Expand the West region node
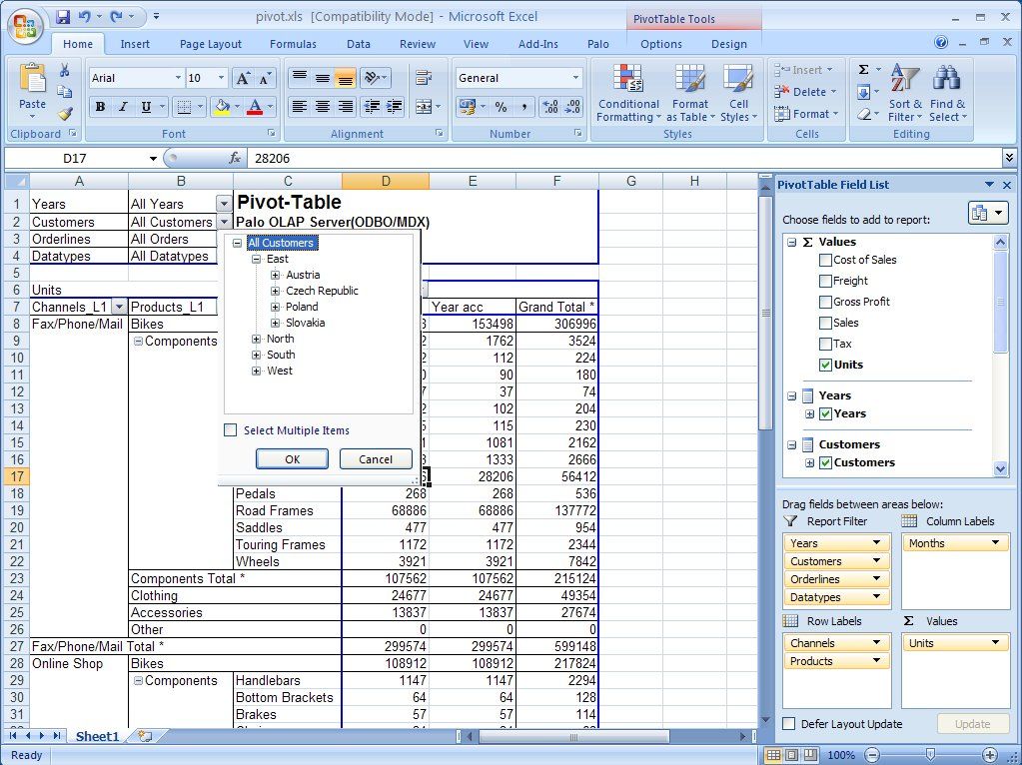The image size is (1022, 765). coord(256,371)
